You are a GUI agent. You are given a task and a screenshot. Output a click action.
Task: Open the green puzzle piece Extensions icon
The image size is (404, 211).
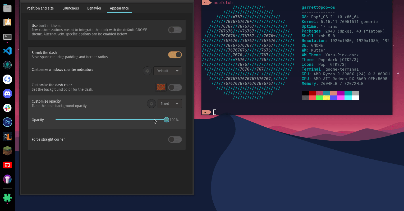pyautogui.click(x=7, y=198)
